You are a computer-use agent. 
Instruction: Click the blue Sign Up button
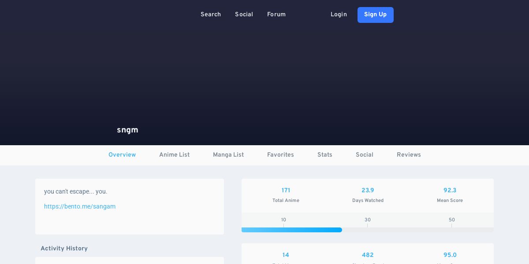[x=376, y=15]
